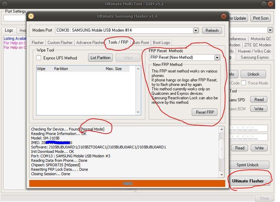Click the 'Listing Availab' line in the Logs panel
This screenshot has height=202, width=280.
pos(15,38)
